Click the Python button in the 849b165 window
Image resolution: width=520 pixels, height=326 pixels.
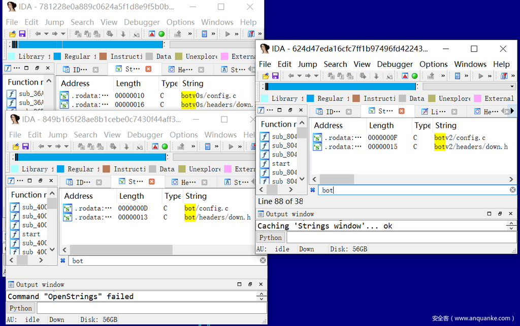click(21, 308)
